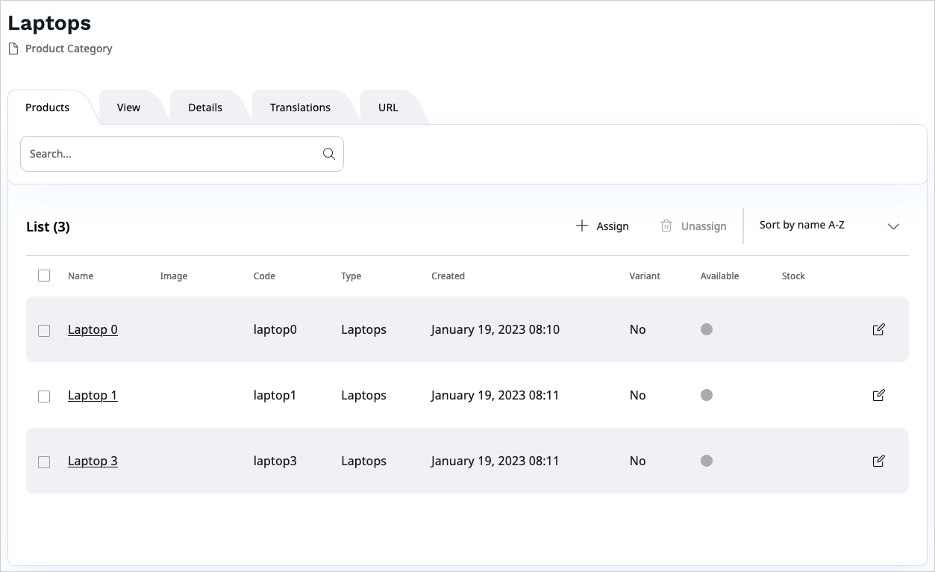Click the Product Category label
The image size is (935, 572).
(69, 49)
